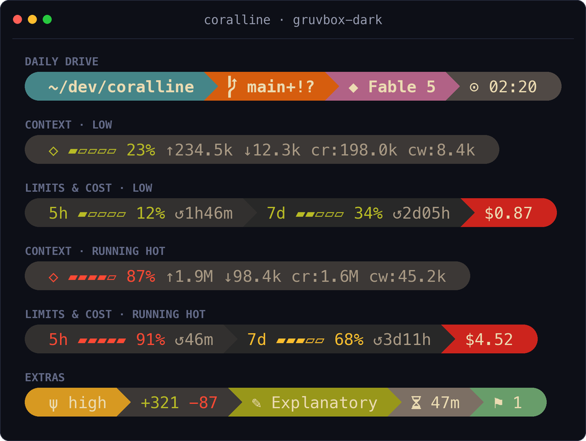Image resolution: width=586 pixels, height=441 pixels.
Task: Click the 5h 12% limit bar
Action: click(102, 214)
